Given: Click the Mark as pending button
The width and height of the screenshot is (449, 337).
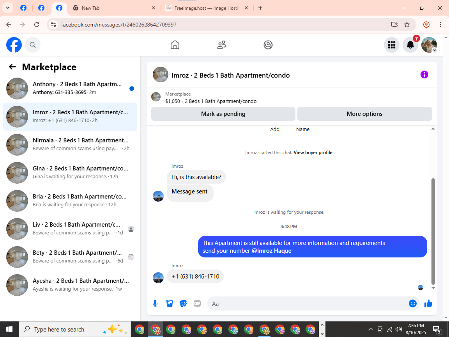Looking at the screenshot, I should 223,114.
